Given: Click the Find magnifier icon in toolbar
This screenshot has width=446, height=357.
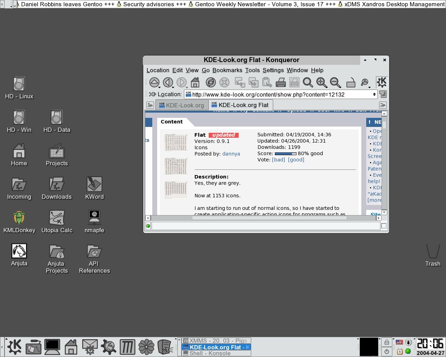Looking at the screenshot, I should [308, 82].
